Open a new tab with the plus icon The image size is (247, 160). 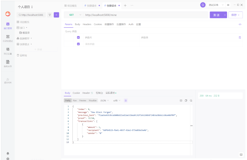(125, 6)
